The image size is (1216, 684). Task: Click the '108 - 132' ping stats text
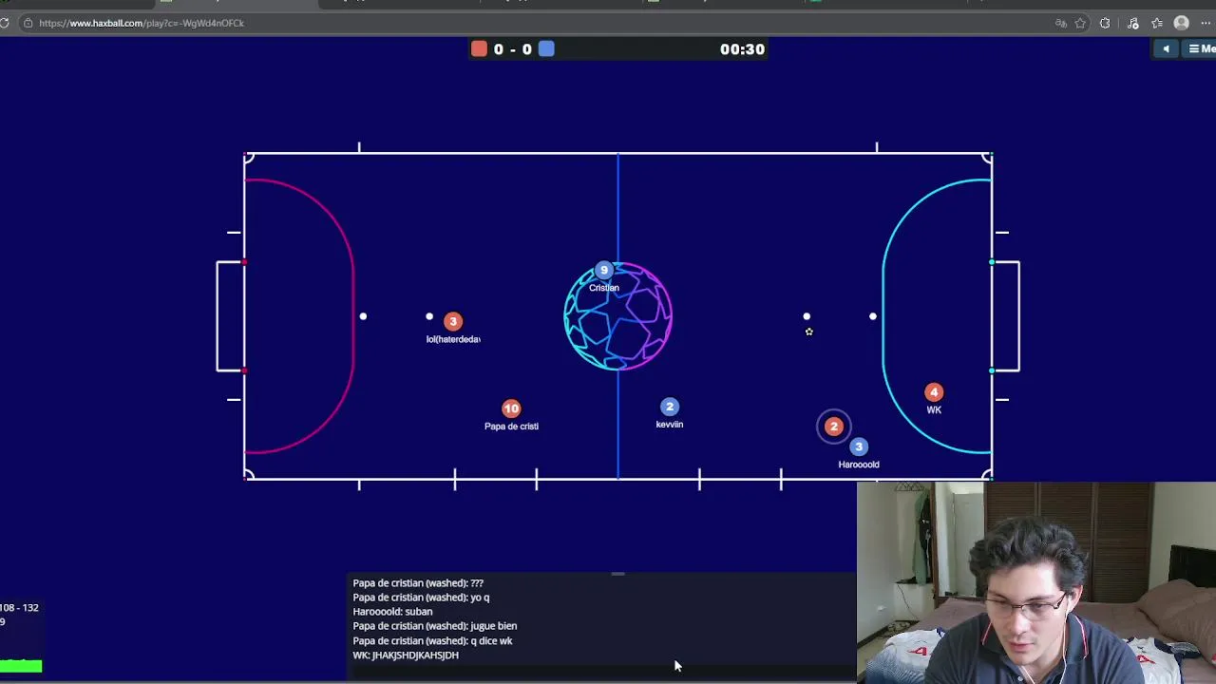coord(19,608)
